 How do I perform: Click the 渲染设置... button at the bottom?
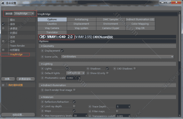coord(18,115)
